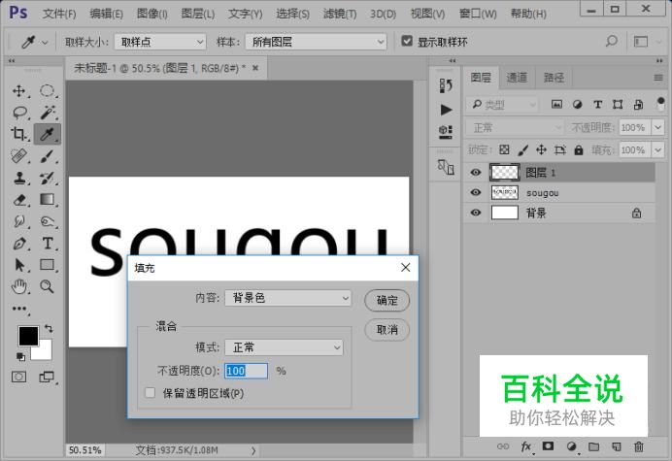Open the 文件(F) menu
The width and height of the screenshot is (672, 461).
[x=59, y=14]
